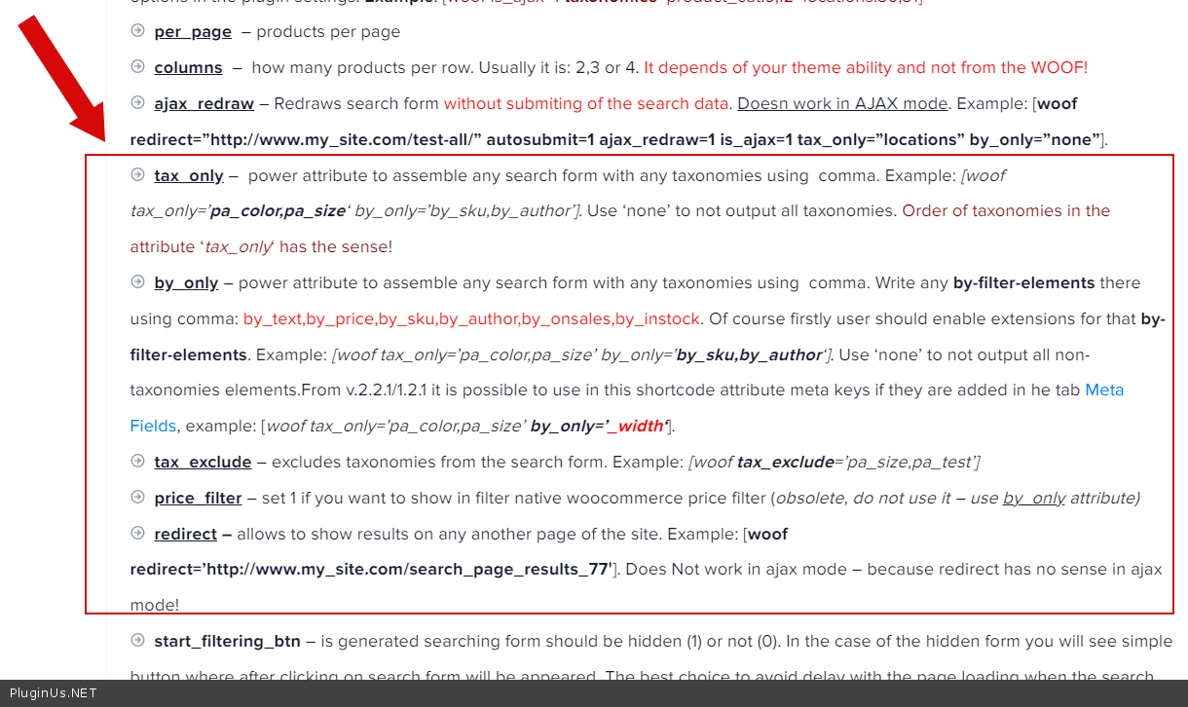Click the arrow bullet icon beside columns
Image resolution: width=1188 pixels, height=707 pixels.
pos(137,67)
